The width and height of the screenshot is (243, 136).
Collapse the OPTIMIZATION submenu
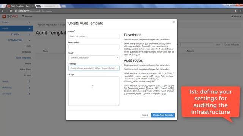tap(17, 40)
